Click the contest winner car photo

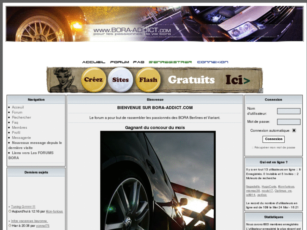(158, 181)
